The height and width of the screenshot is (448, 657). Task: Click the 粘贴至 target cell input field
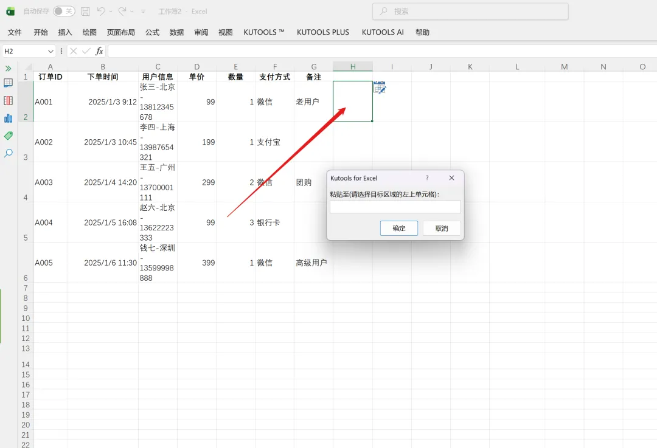[x=395, y=207]
